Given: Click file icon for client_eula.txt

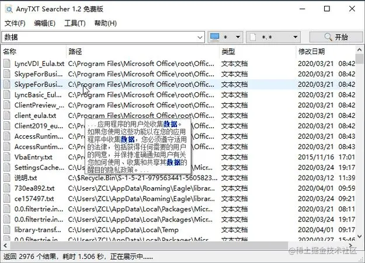Looking at the screenshot, I should [7, 115].
